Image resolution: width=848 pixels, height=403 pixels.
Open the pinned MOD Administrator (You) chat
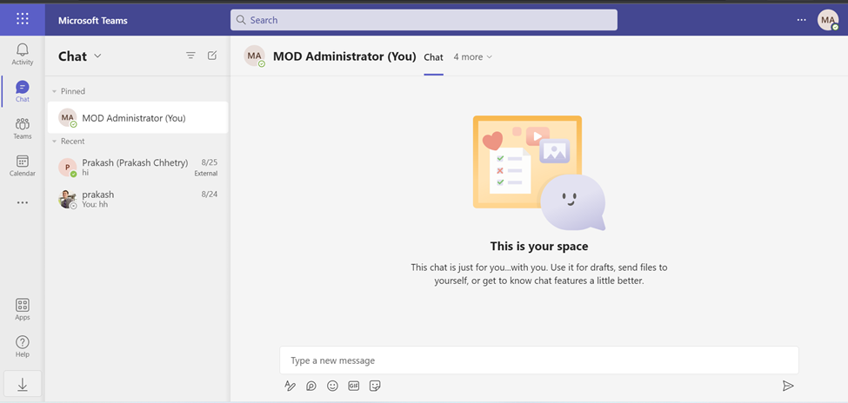pos(138,117)
